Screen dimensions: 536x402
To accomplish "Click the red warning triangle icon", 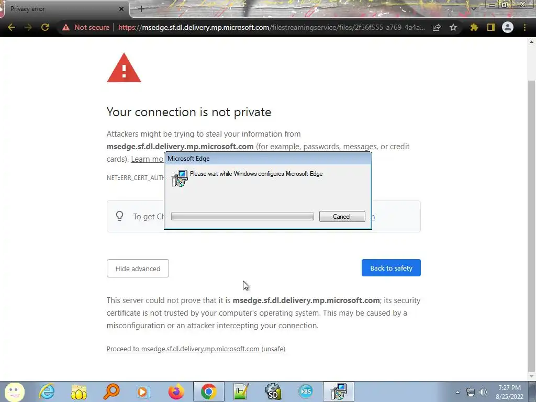I will [x=124, y=68].
